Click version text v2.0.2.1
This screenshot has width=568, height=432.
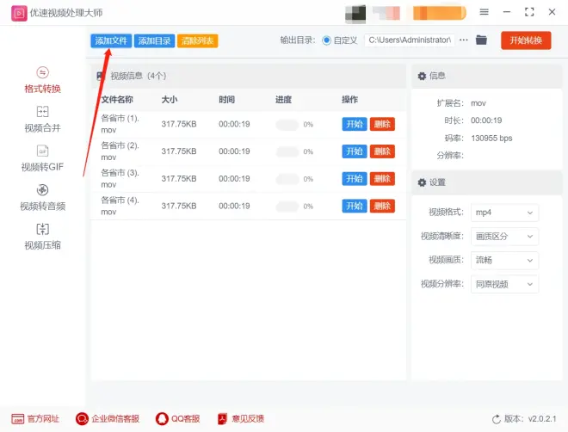[x=542, y=419]
